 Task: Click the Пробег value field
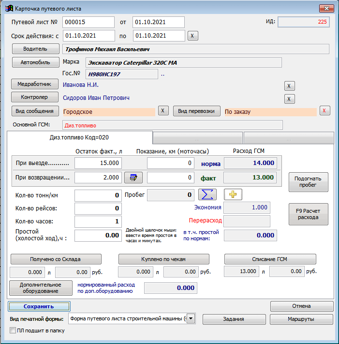pos(171,195)
